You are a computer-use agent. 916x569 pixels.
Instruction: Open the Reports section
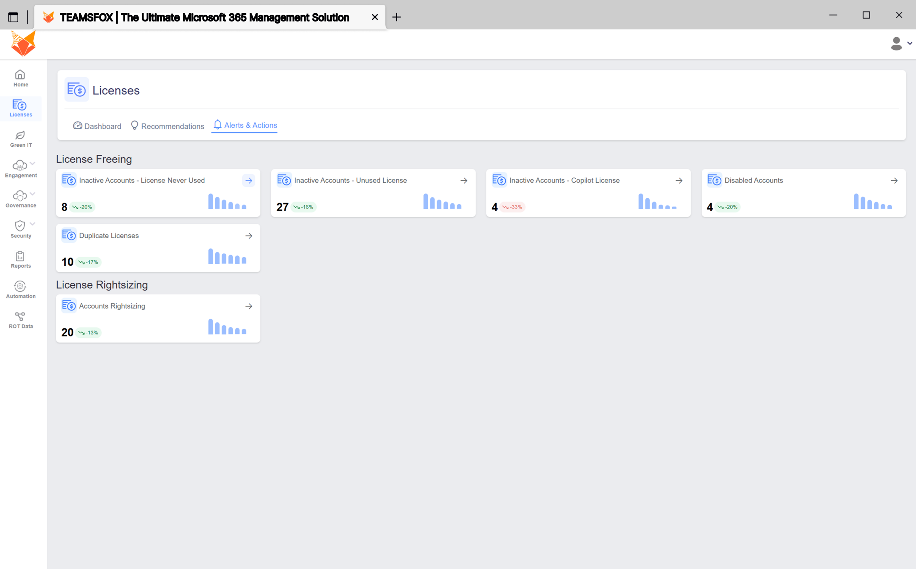(21, 259)
